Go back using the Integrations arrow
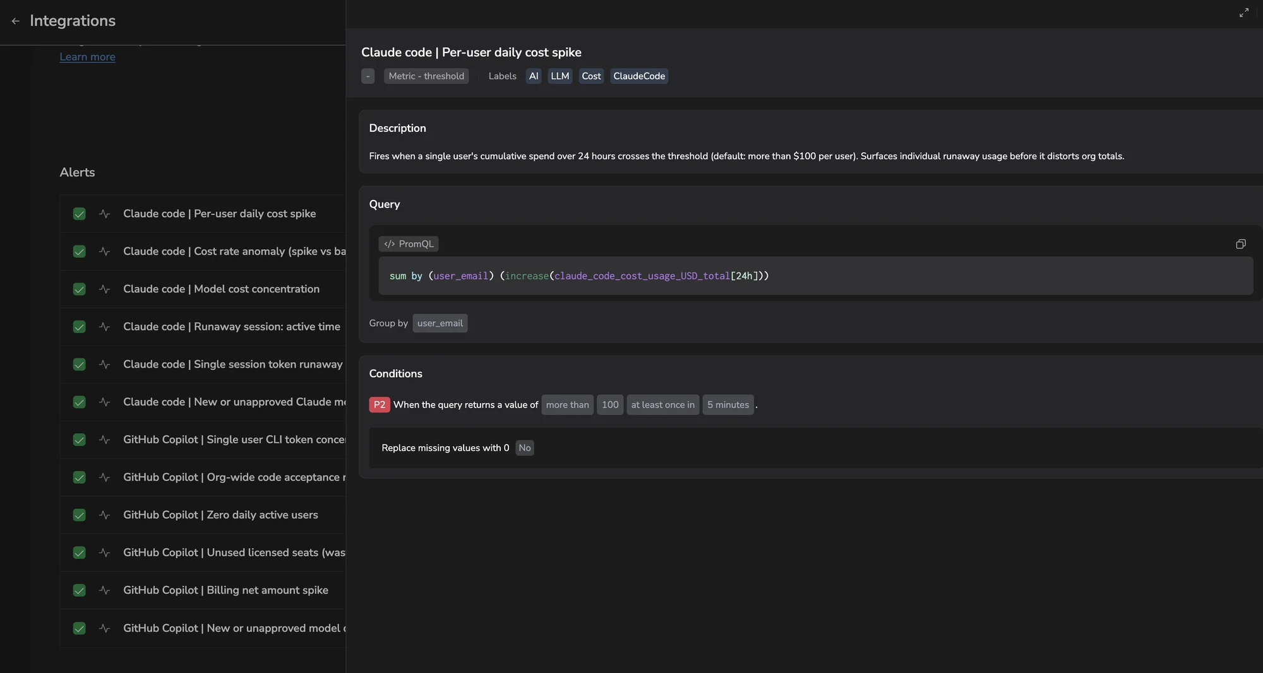The width and height of the screenshot is (1263, 673). tap(16, 21)
